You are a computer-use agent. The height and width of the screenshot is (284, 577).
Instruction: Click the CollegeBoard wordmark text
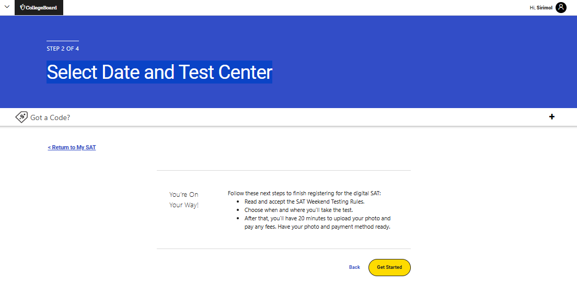tap(41, 8)
